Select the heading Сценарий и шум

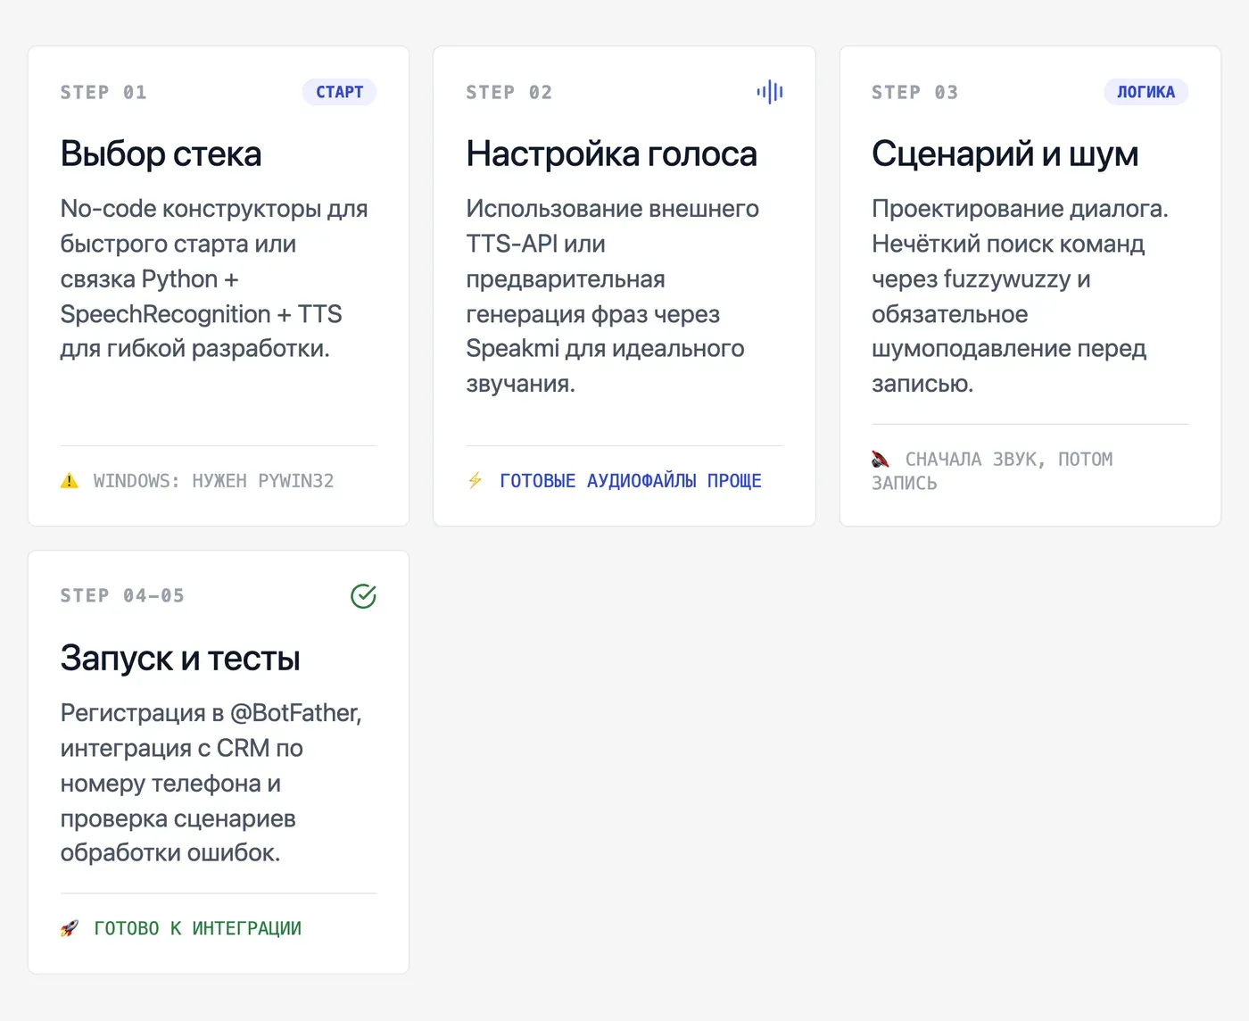tap(1005, 154)
